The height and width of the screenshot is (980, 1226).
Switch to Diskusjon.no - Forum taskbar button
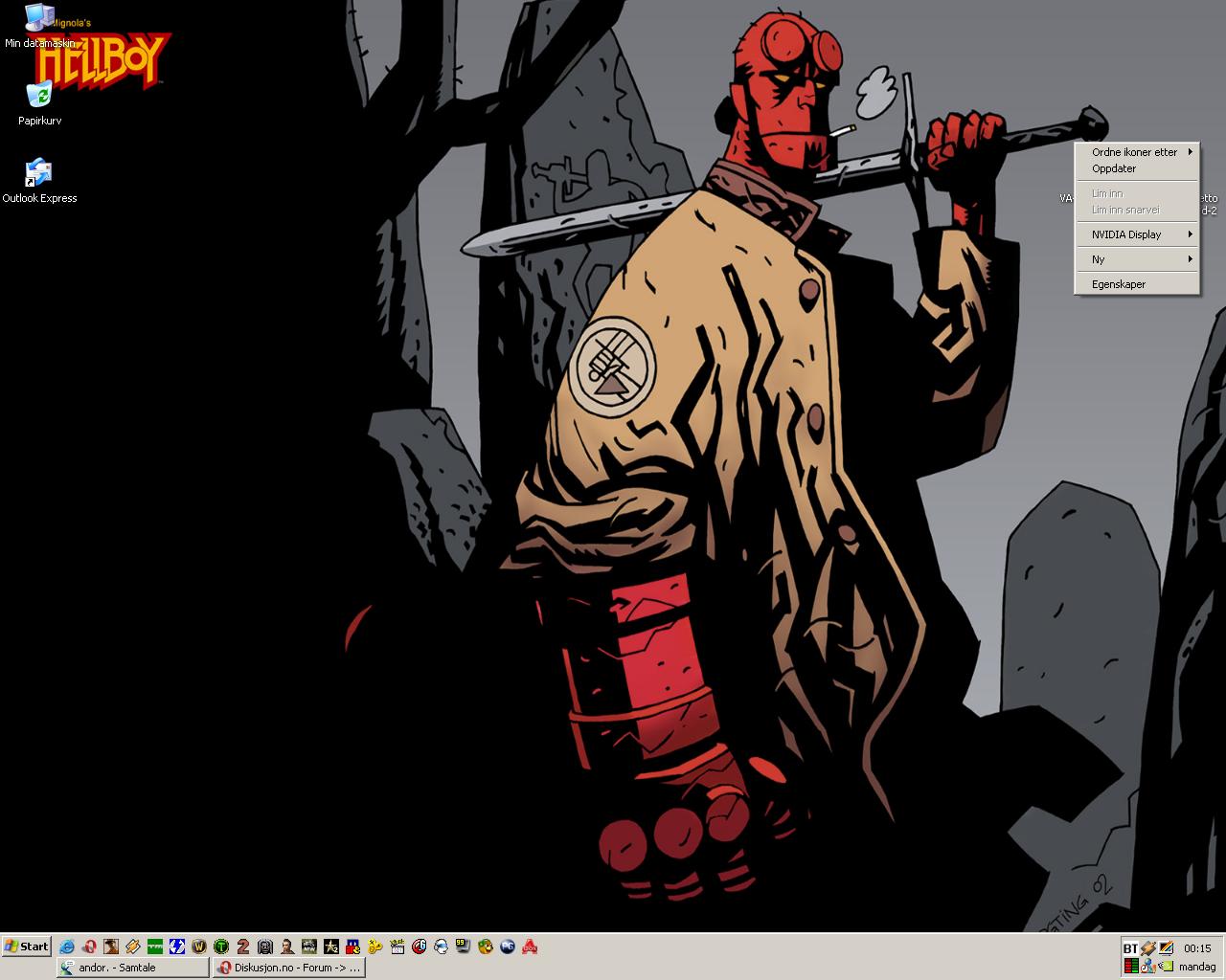point(288,968)
